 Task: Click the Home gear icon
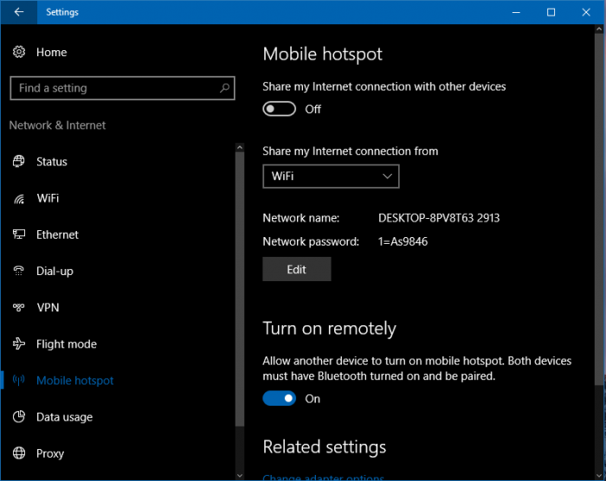click(19, 52)
